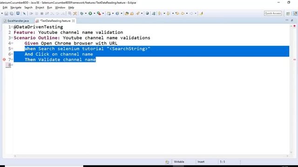This screenshot has height=167, width=298.
Task: Toggle Skip All Breakpoints
Action: [24, 13]
